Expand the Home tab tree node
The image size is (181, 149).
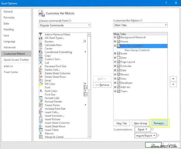click(115, 41)
